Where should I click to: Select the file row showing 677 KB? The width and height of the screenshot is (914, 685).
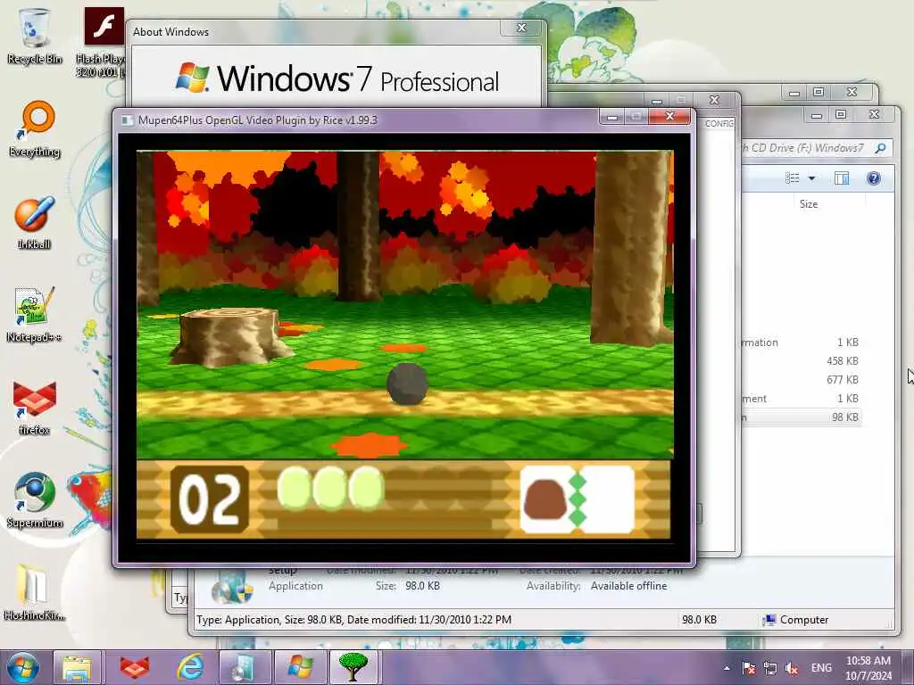click(x=802, y=380)
